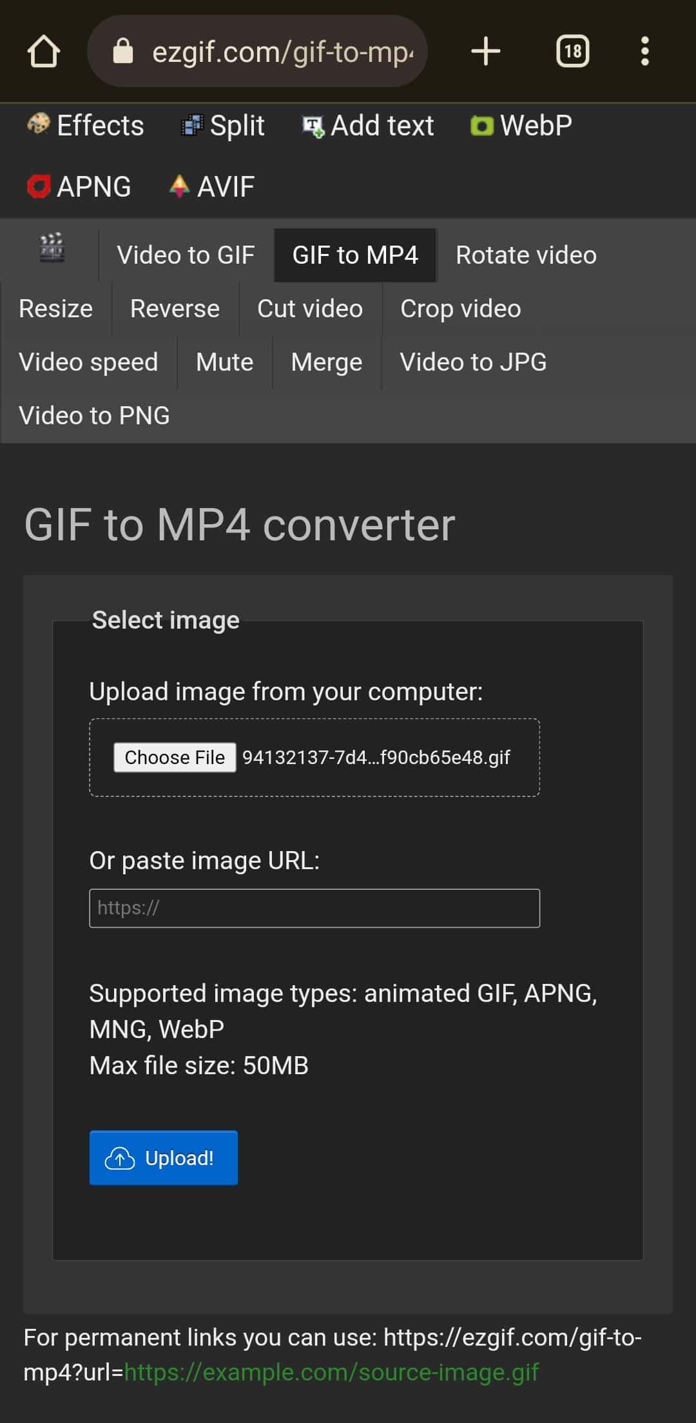Click the blue Upload! button
The height and width of the screenshot is (1423, 696).
(164, 1158)
